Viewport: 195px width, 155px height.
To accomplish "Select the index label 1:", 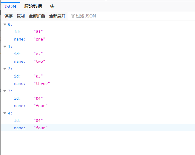I will (x=10, y=47).
